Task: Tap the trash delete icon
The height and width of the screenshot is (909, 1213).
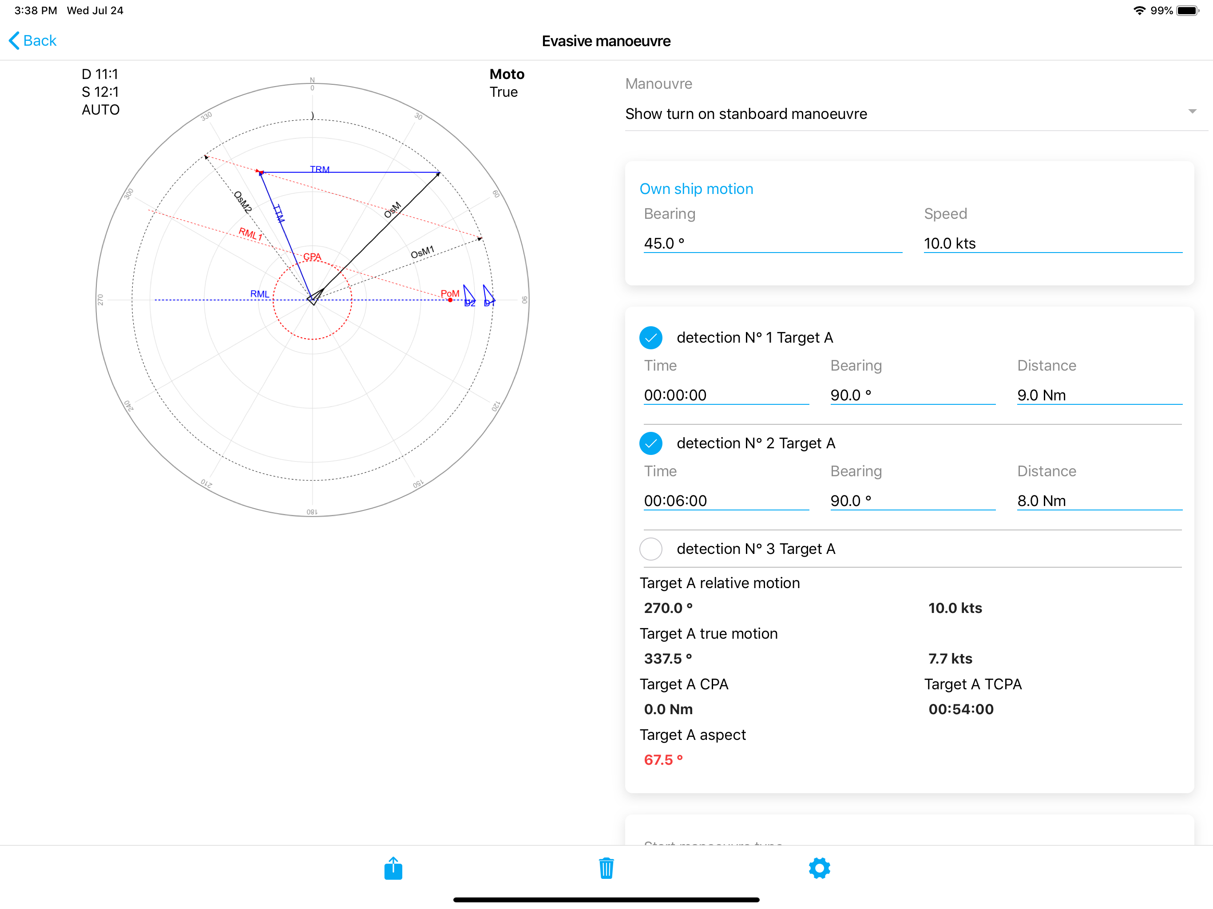Action: click(606, 869)
